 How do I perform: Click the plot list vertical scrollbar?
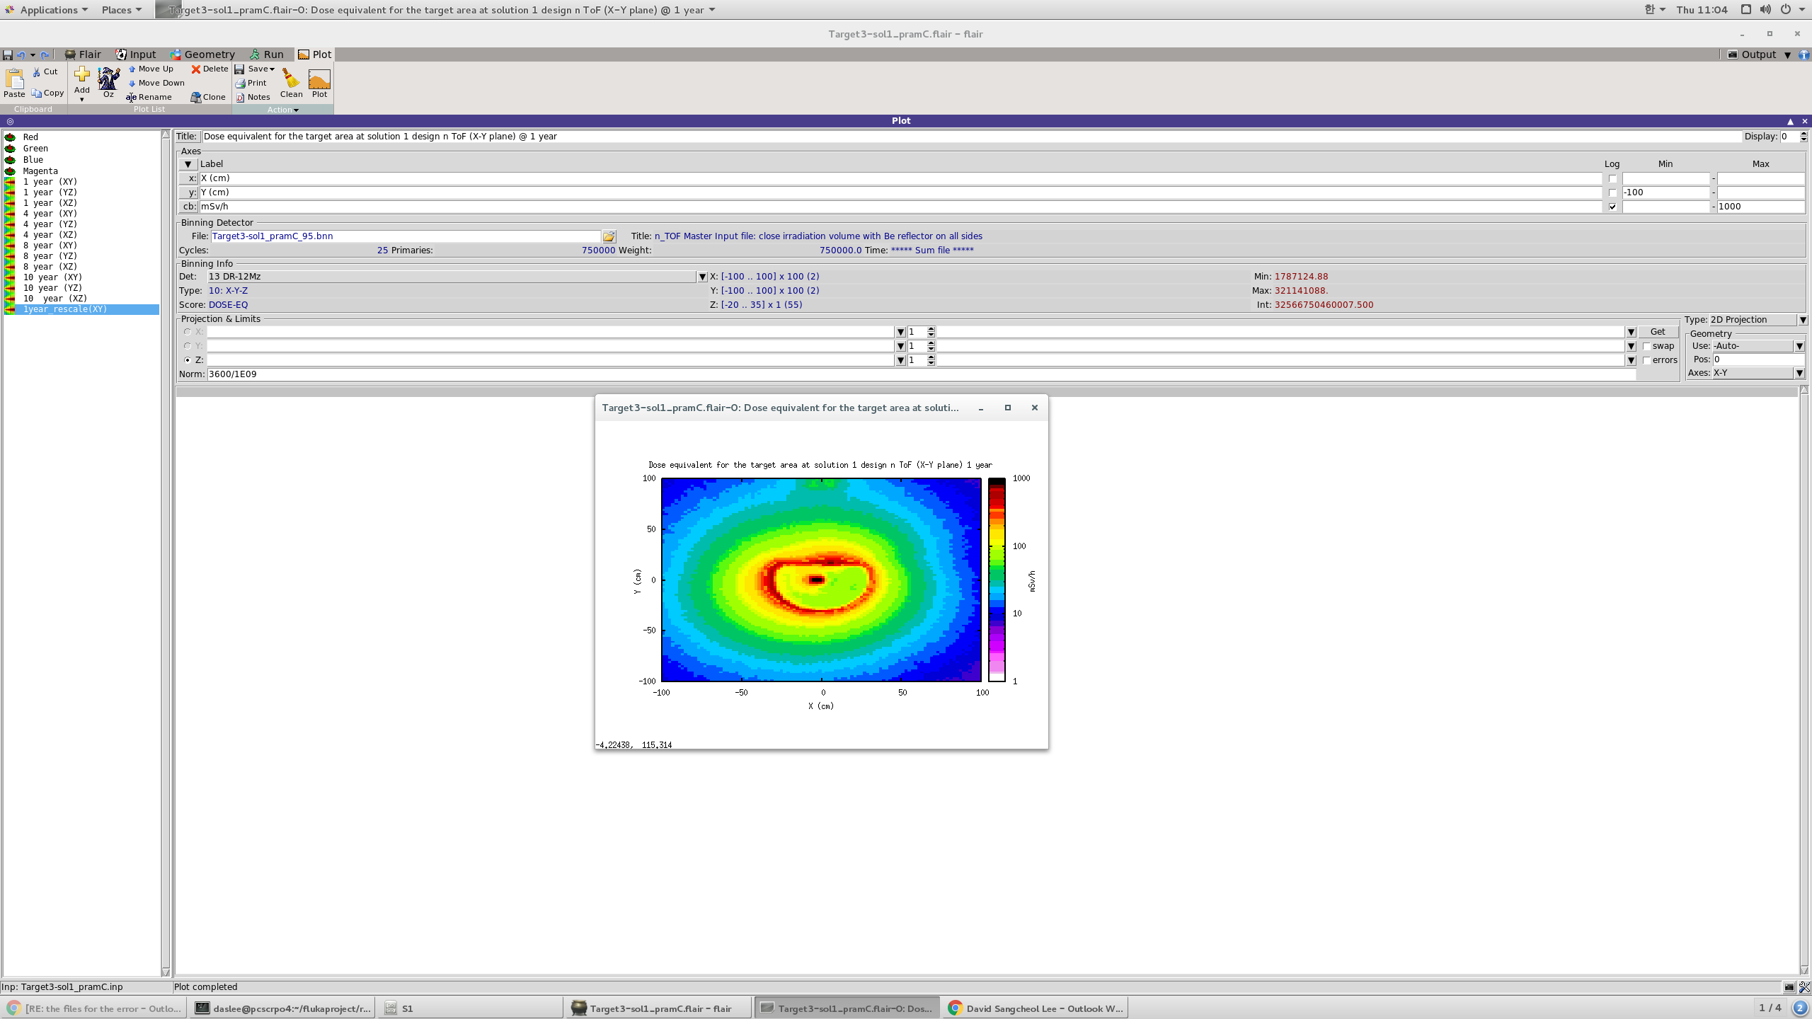point(166,552)
